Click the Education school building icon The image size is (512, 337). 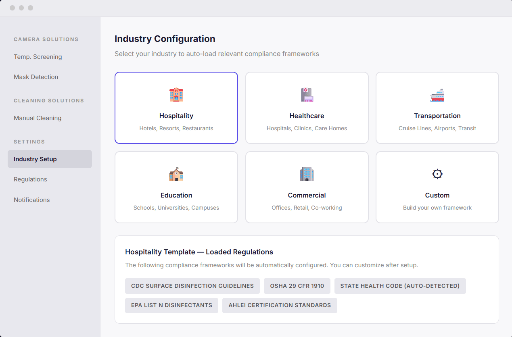[x=176, y=174]
